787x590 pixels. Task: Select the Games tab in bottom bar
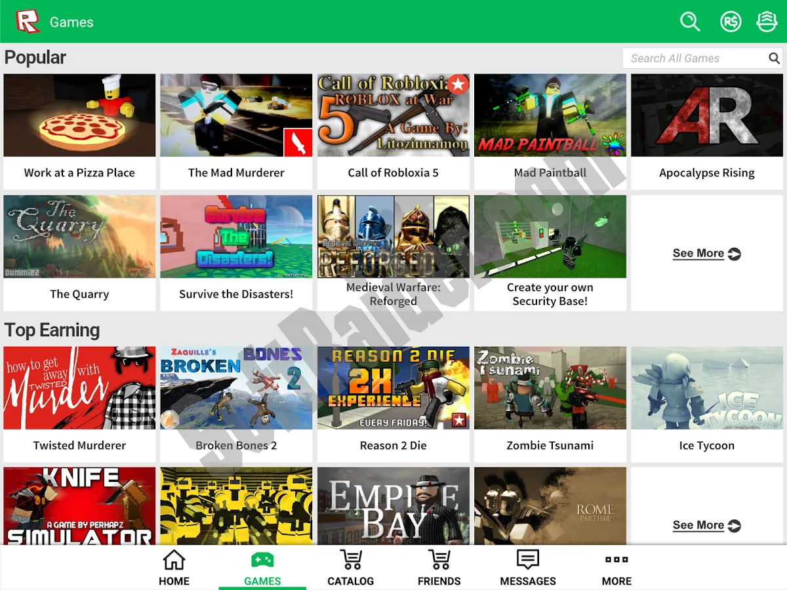tap(262, 568)
